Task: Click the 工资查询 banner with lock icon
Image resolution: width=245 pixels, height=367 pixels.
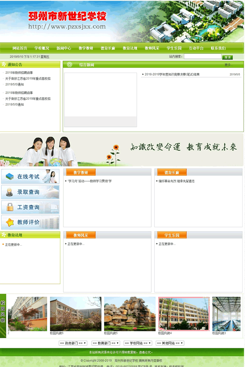Action: [30, 207]
